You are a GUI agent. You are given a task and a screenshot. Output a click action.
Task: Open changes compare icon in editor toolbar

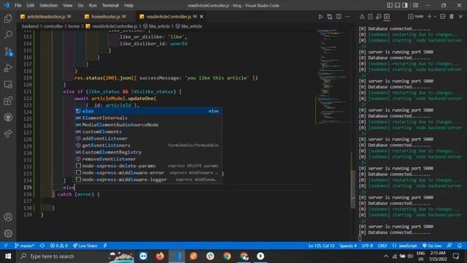click(329, 17)
